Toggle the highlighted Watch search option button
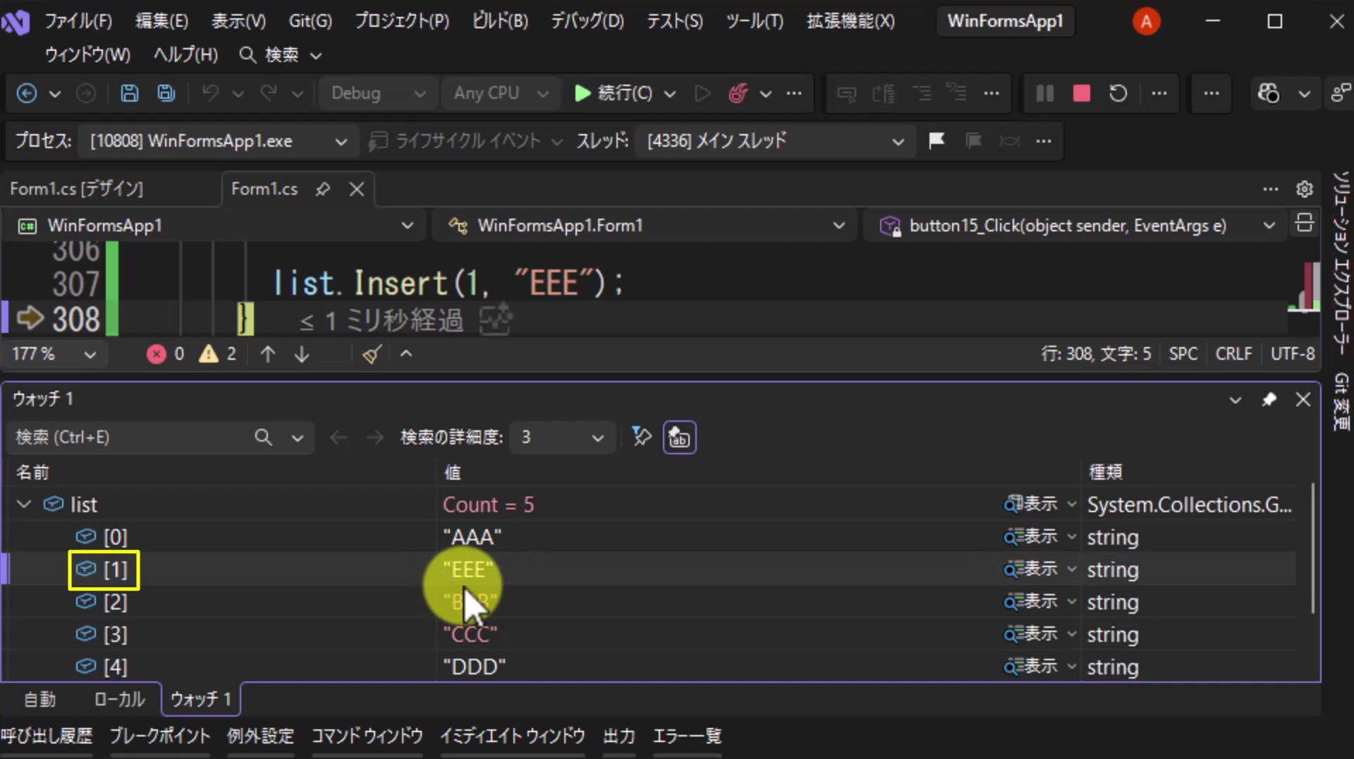The height and width of the screenshot is (759, 1354). click(x=679, y=437)
